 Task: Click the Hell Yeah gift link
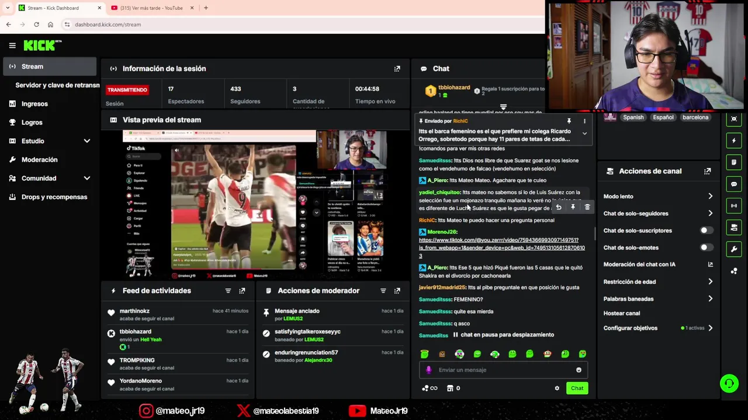pos(151,339)
